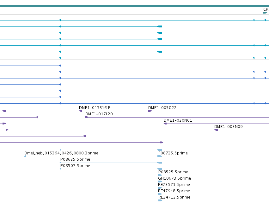This screenshot has width=269, height=202.
Task: Select the RE47948.5prime label
Action: tap(174, 191)
